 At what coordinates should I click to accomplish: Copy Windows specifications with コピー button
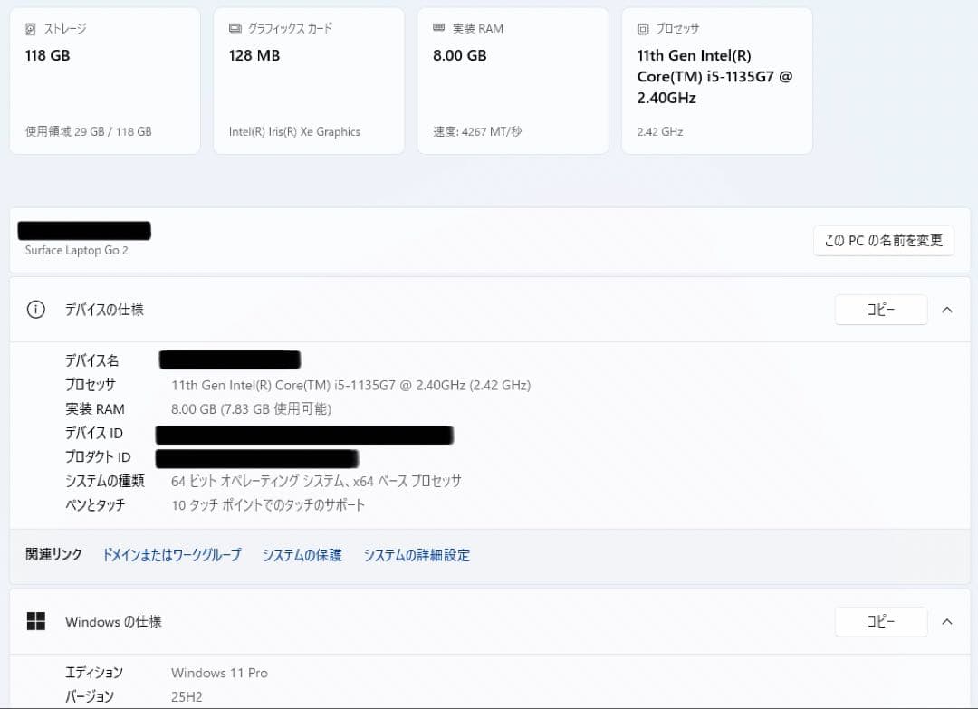click(x=881, y=622)
